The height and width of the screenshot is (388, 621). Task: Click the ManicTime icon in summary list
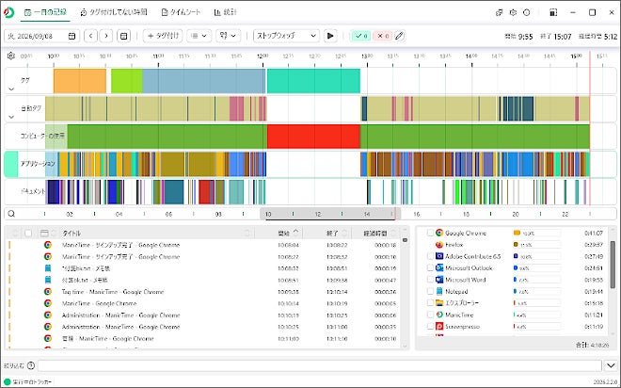(439, 315)
